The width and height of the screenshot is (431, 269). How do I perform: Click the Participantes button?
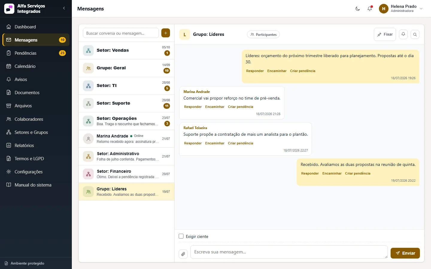tap(263, 34)
